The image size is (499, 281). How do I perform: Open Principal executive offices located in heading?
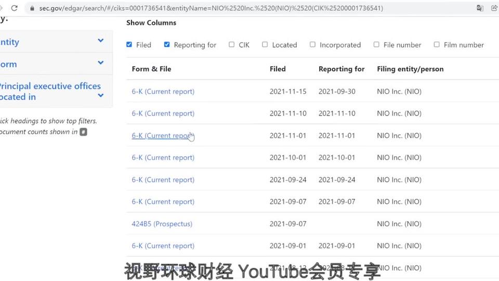tap(50, 92)
